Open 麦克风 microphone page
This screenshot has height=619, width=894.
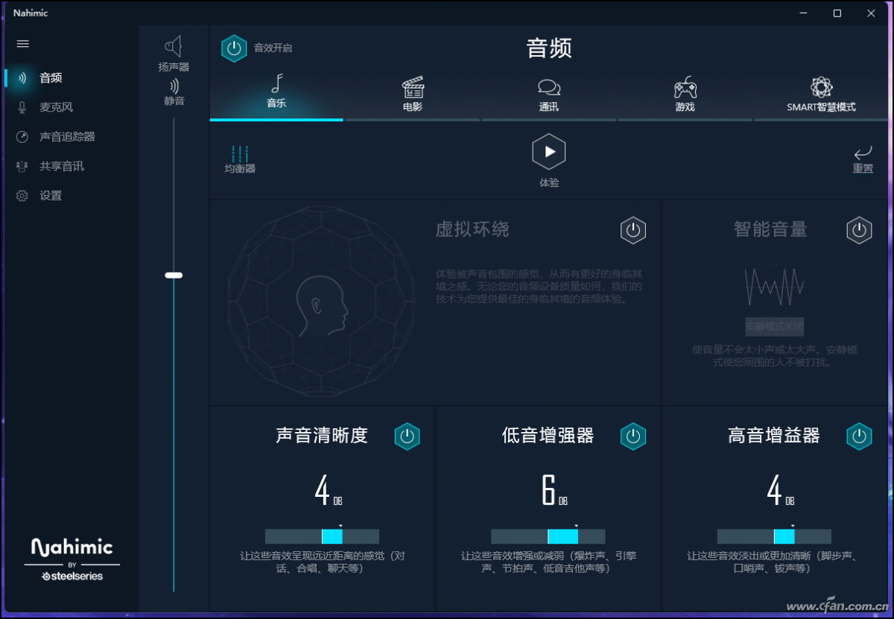pos(56,107)
